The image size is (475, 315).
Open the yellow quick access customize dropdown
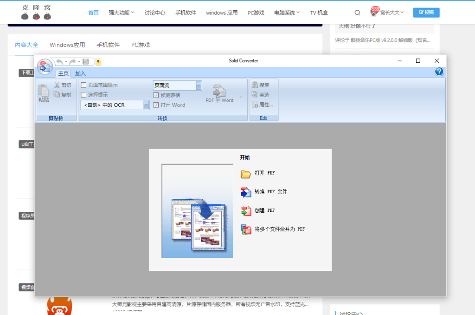point(98,62)
